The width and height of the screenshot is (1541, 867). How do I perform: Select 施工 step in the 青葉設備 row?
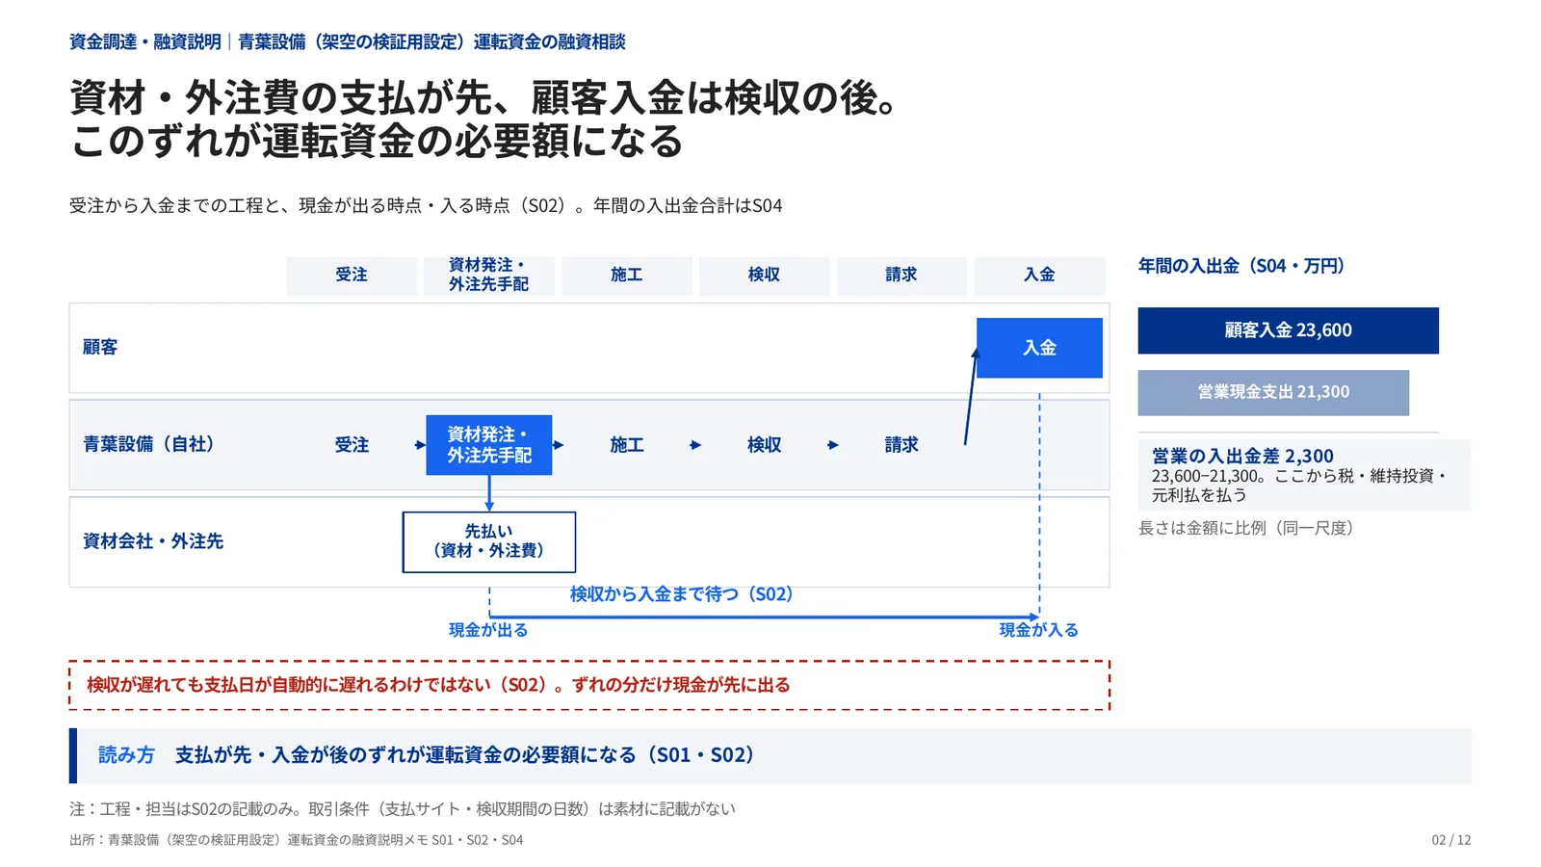click(627, 445)
